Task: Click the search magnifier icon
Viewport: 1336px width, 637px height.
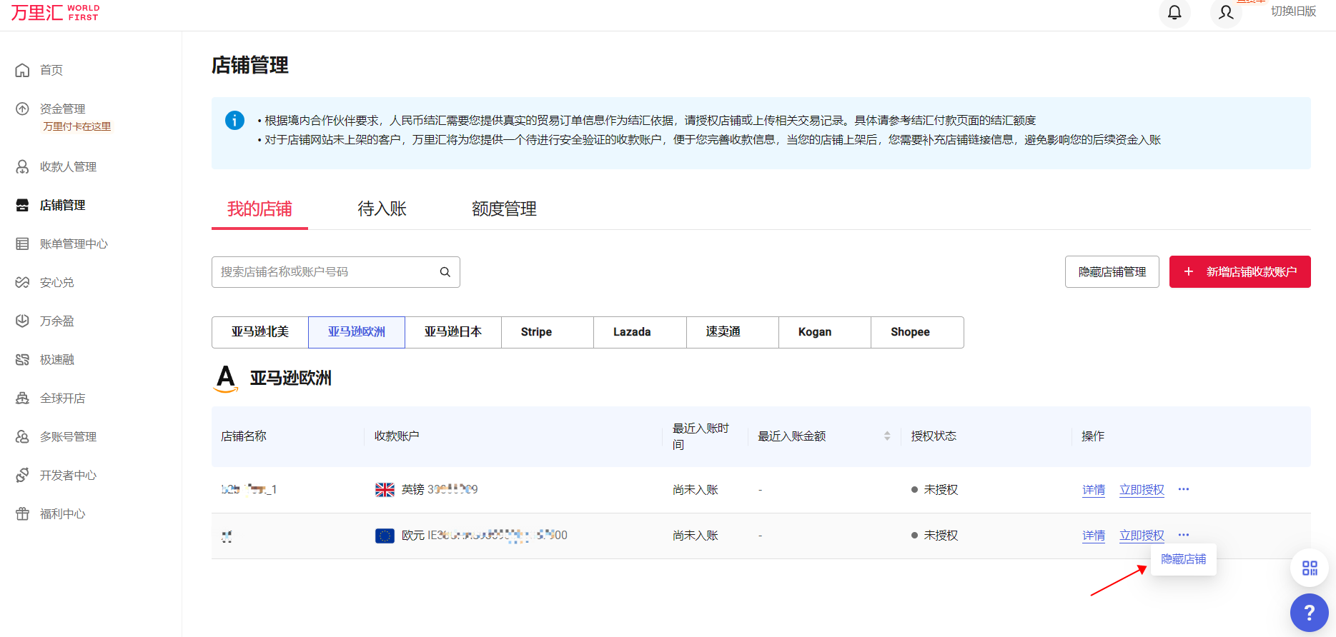Action: tap(445, 272)
